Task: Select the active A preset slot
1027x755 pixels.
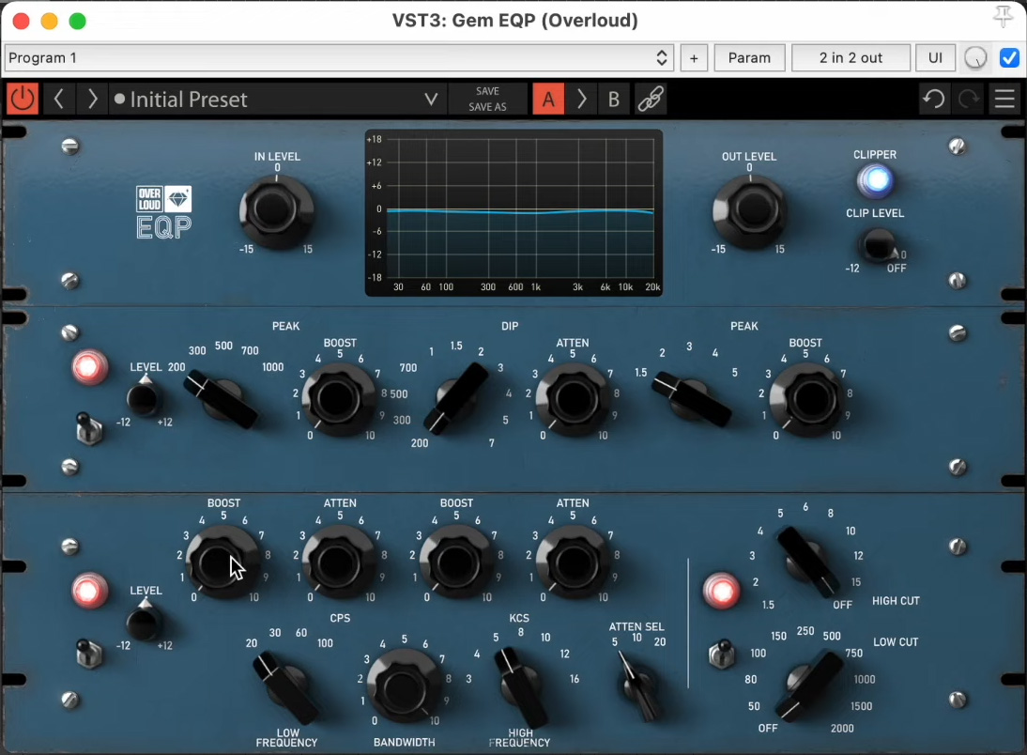Action: pos(548,99)
